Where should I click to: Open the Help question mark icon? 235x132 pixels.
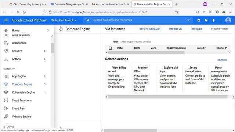[206, 20]
